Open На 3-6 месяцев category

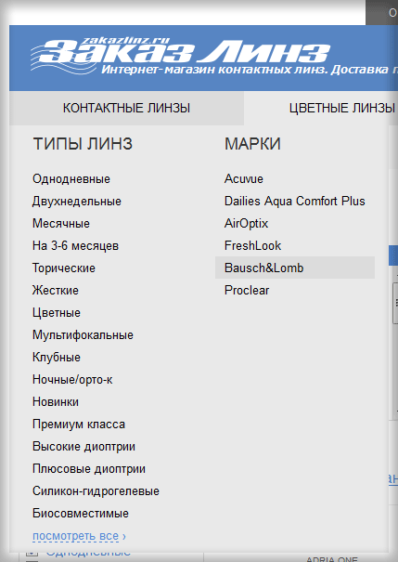(x=75, y=245)
